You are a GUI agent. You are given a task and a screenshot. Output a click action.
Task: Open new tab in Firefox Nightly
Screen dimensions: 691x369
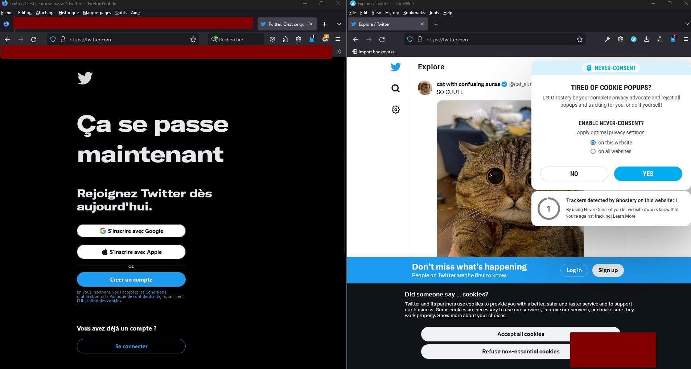pos(325,24)
